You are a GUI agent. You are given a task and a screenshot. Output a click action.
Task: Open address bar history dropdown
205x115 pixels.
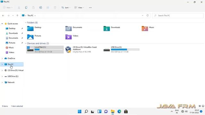point(143,15)
